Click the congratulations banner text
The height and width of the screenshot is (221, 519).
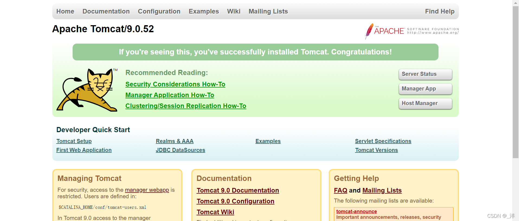(255, 52)
